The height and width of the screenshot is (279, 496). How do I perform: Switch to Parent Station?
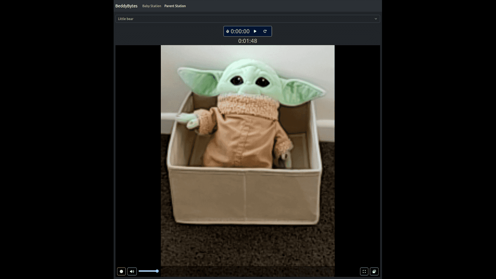coord(175,6)
